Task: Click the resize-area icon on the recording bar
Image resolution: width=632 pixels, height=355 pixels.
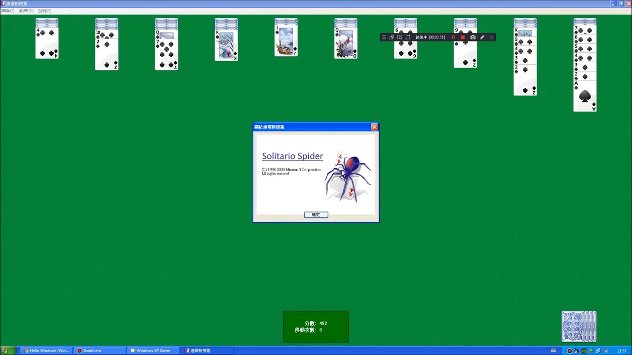Action: (407, 37)
